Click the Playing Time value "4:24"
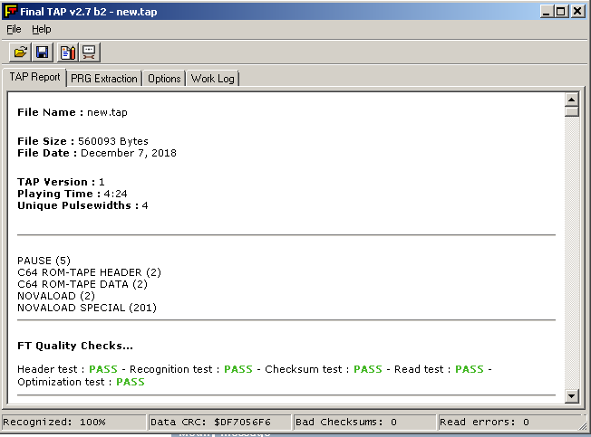This screenshot has width=591, height=437. click(x=115, y=194)
